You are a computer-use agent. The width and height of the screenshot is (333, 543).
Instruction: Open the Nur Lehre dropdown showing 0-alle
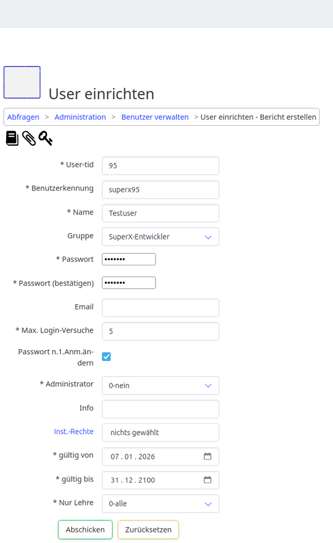[160, 504]
